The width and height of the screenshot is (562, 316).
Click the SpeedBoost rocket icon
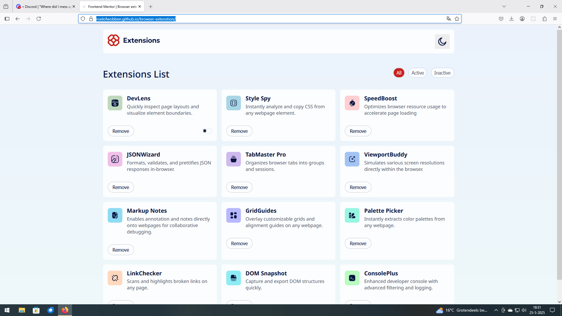coord(352,103)
